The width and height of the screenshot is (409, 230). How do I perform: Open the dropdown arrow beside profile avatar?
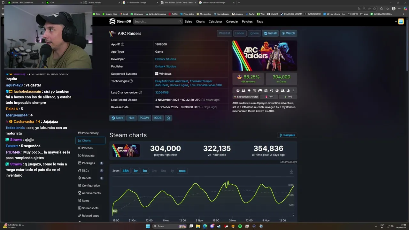(396, 22)
